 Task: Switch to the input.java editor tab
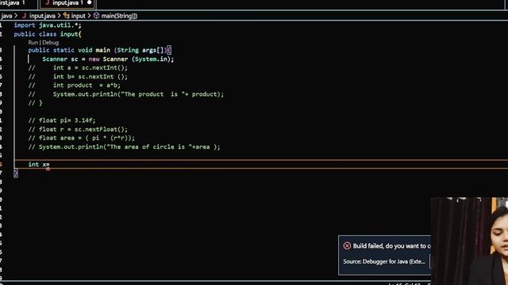point(67,3)
